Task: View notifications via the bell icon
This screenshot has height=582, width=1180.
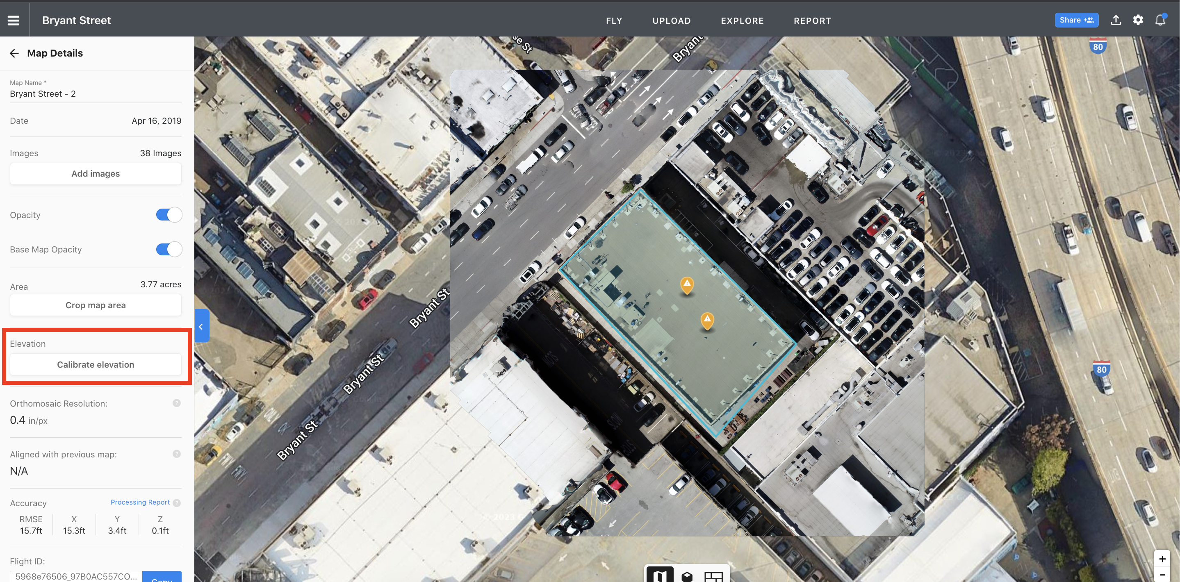Action: pos(1160,20)
